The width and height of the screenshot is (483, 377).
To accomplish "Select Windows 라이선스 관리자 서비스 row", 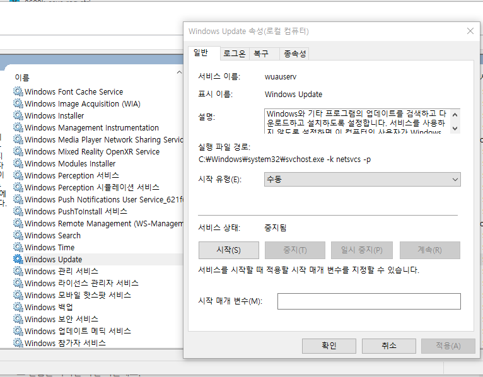I will [98, 283].
